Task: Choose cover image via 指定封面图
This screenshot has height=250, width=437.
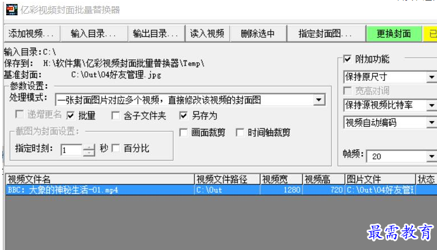Action: point(326,34)
